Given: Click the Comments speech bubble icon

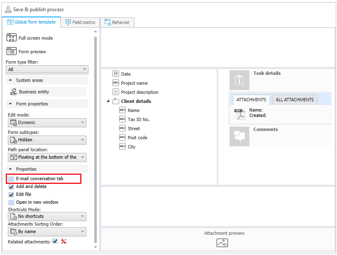Looking at the screenshot, I should [239, 136].
